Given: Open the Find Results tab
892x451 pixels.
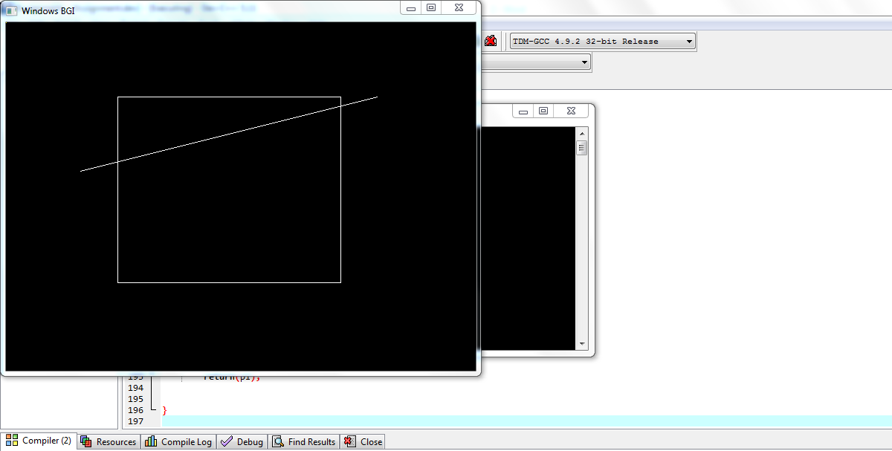Looking at the screenshot, I should click(305, 441).
